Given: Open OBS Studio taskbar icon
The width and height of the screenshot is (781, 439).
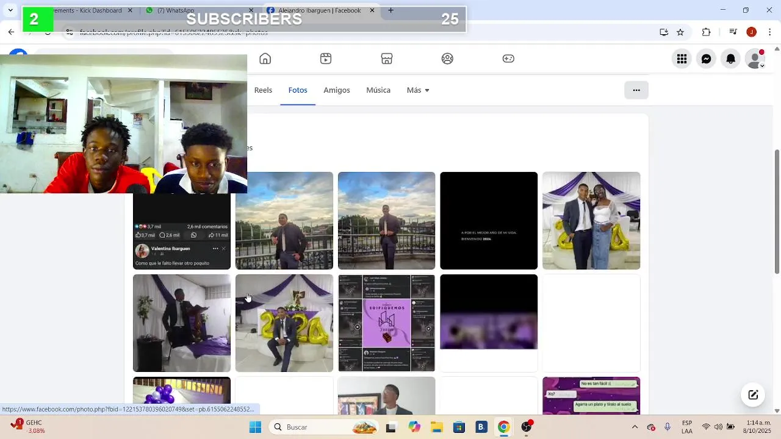Looking at the screenshot, I should (527, 427).
